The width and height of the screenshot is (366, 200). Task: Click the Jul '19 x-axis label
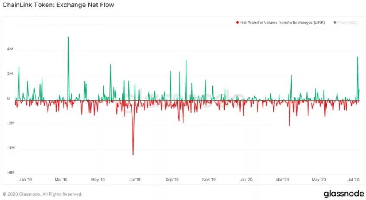click(135, 180)
